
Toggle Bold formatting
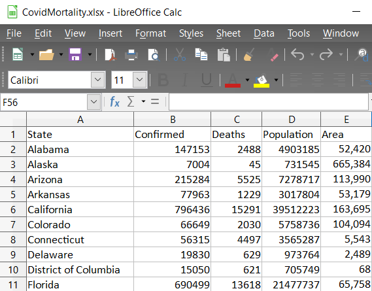163,80
